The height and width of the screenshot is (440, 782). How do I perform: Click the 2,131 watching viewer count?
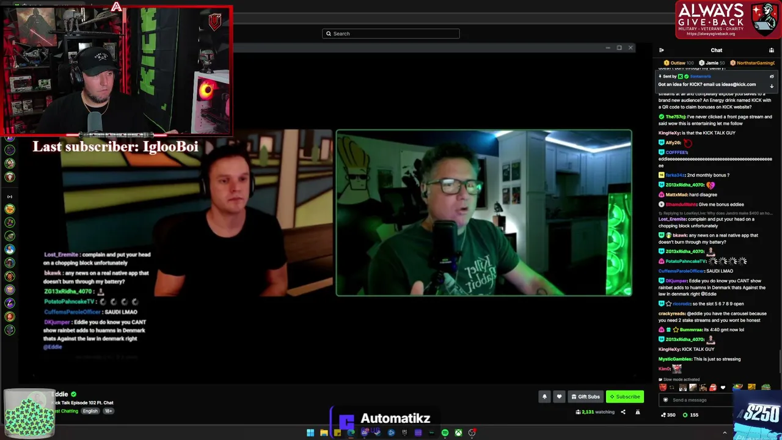595,412
